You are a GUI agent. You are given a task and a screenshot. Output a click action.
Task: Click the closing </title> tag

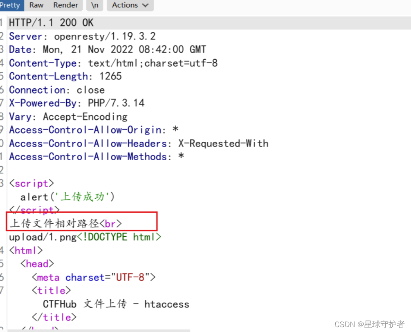click(x=54, y=317)
